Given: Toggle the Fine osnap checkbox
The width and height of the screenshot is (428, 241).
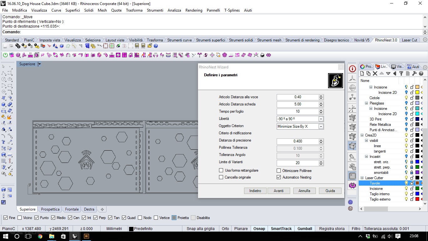Looking at the screenshot, I should click(5, 217).
